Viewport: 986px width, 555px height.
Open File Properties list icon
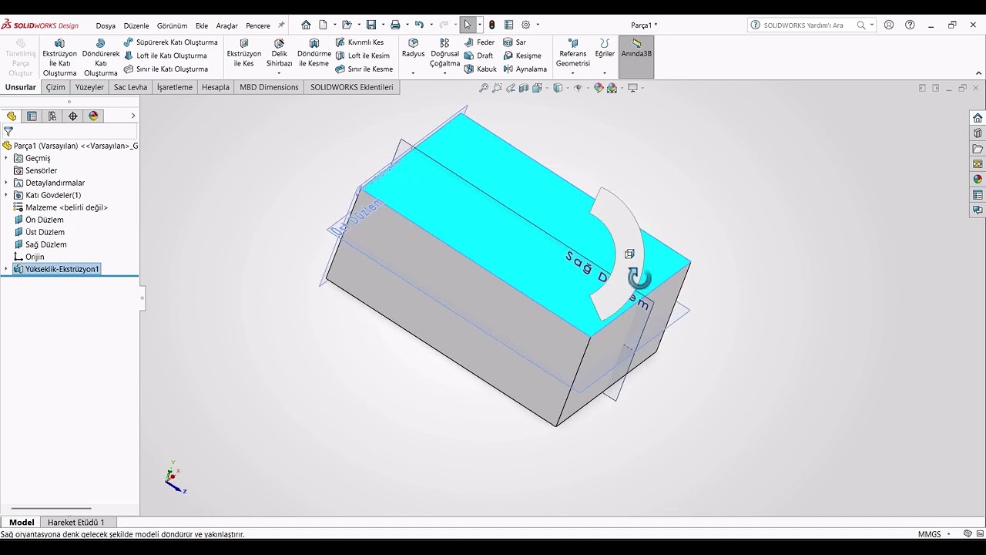point(509,25)
